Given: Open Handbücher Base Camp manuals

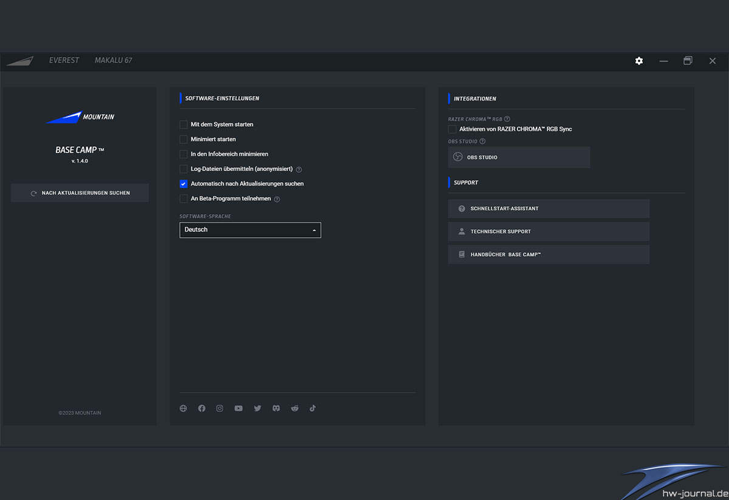Looking at the screenshot, I should click(x=549, y=254).
